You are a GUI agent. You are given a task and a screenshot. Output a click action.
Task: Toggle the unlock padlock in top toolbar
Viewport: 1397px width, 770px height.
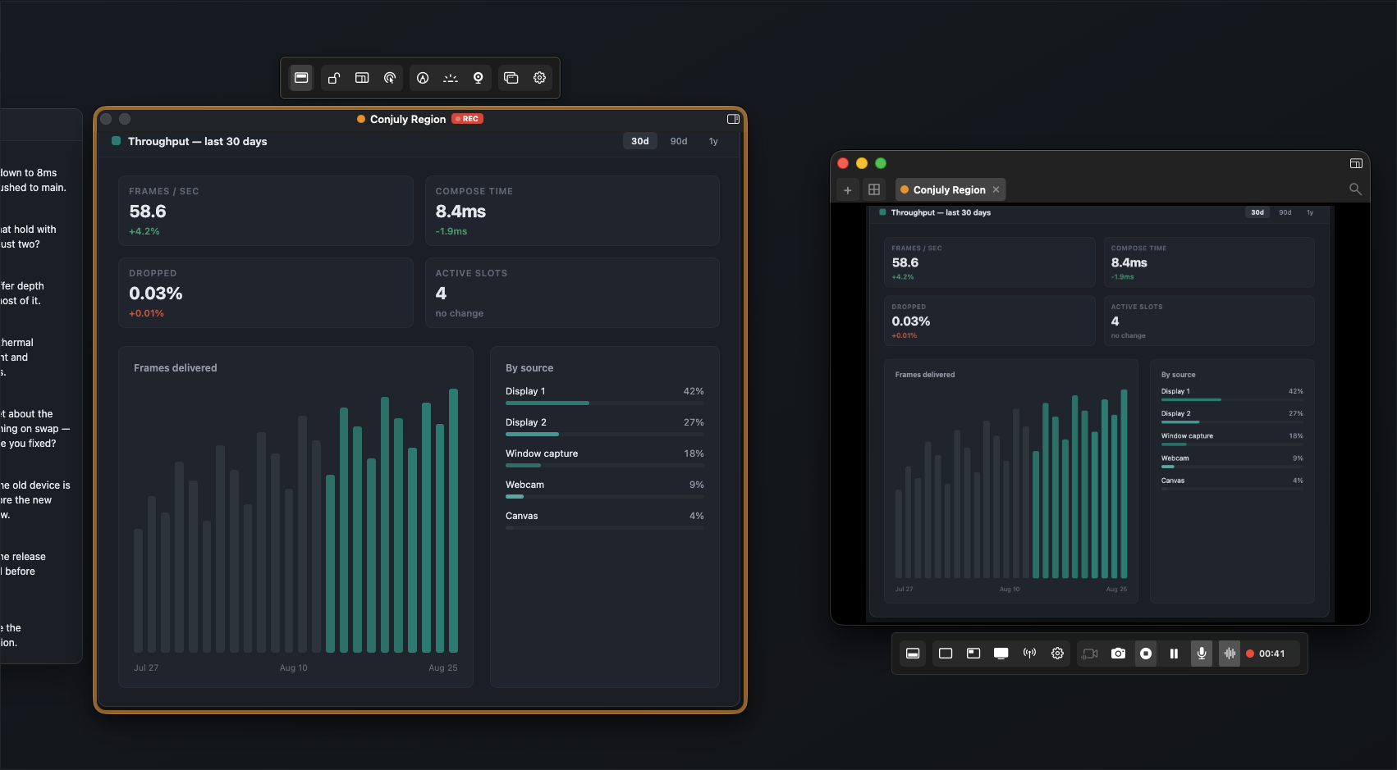(x=334, y=78)
